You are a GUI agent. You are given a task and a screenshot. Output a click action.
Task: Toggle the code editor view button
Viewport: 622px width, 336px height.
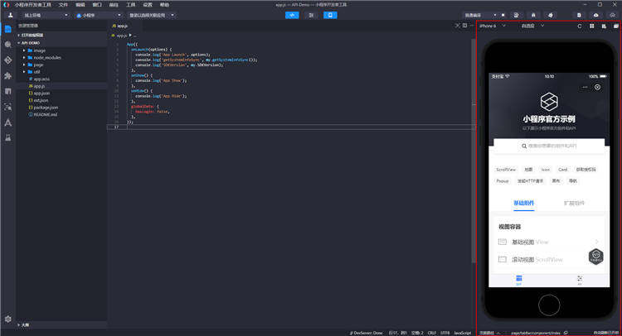[x=292, y=15]
